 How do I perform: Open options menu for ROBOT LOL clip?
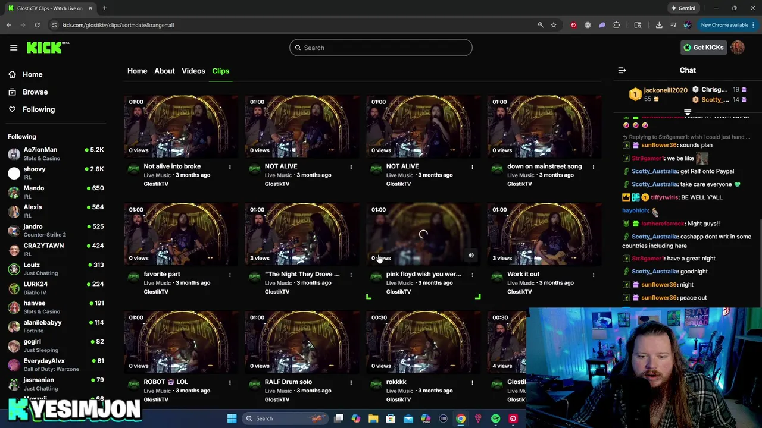tap(230, 382)
